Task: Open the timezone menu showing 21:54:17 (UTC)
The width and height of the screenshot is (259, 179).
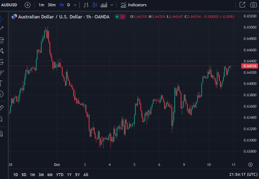Action: (x=243, y=174)
